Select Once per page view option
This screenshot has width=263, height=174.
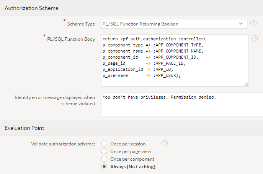104,151
